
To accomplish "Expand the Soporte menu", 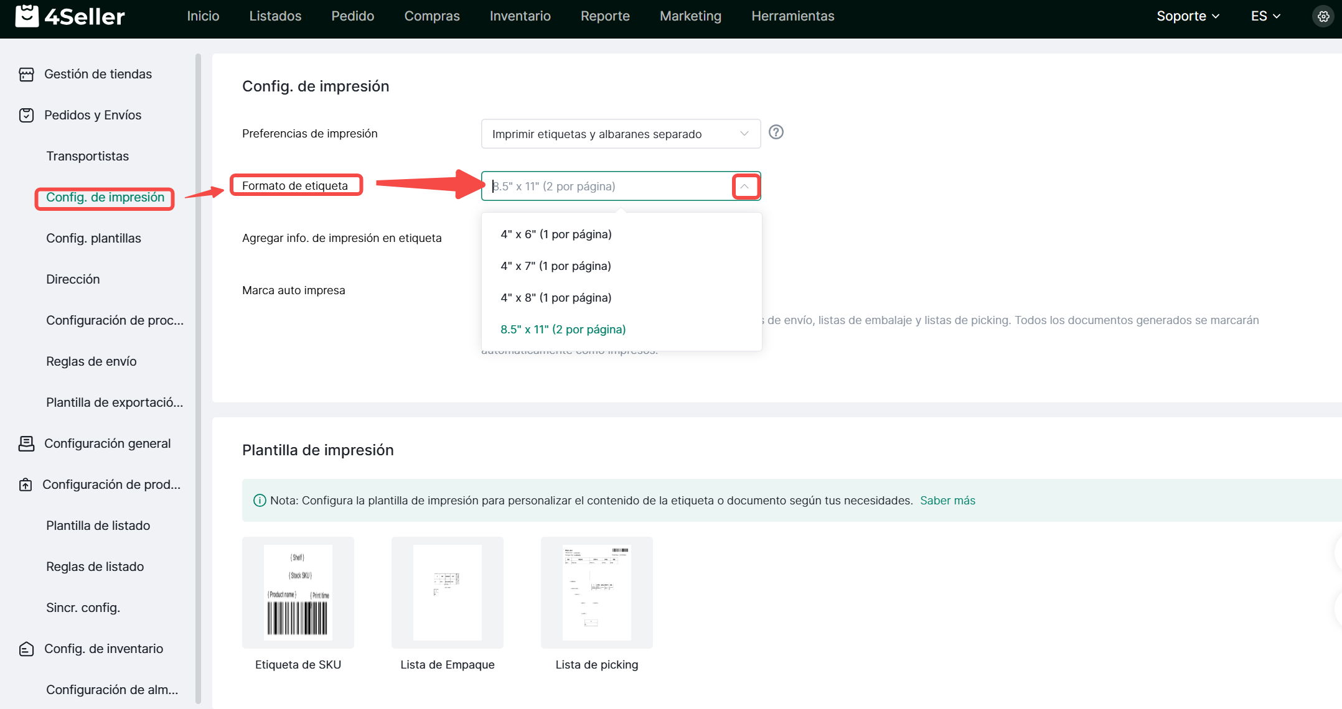I will tap(1187, 16).
